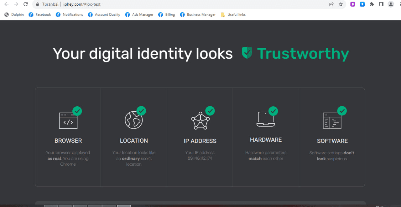Go back using the browser back arrow
The width and height of the screenshot is (401, 207).
click(x=6, y=4)
